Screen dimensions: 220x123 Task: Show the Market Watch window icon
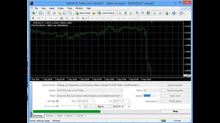coord(48,13)
